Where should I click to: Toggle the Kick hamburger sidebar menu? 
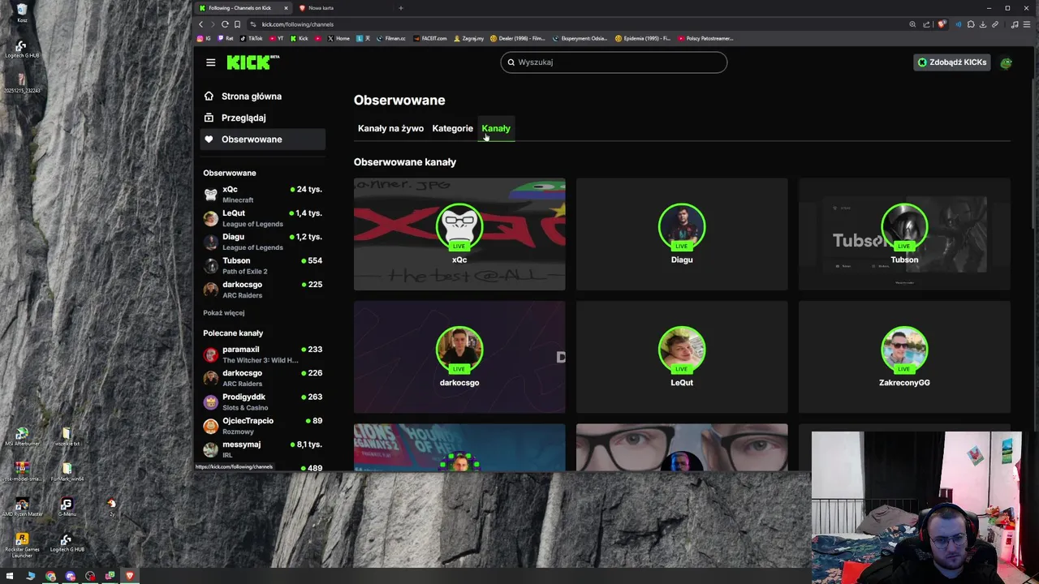coord(210,62)
